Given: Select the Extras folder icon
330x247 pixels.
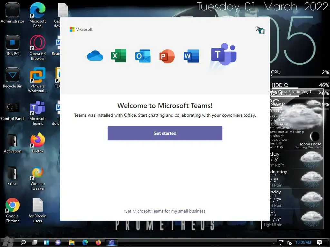Looking at the screenshot, I should pos(13,176).
